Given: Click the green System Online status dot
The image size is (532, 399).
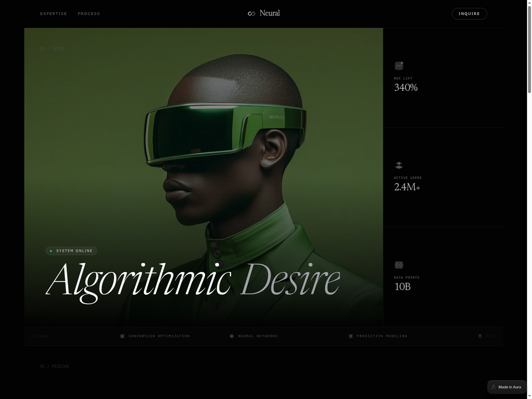Looking at the screenshot, I should coord(51,251).
